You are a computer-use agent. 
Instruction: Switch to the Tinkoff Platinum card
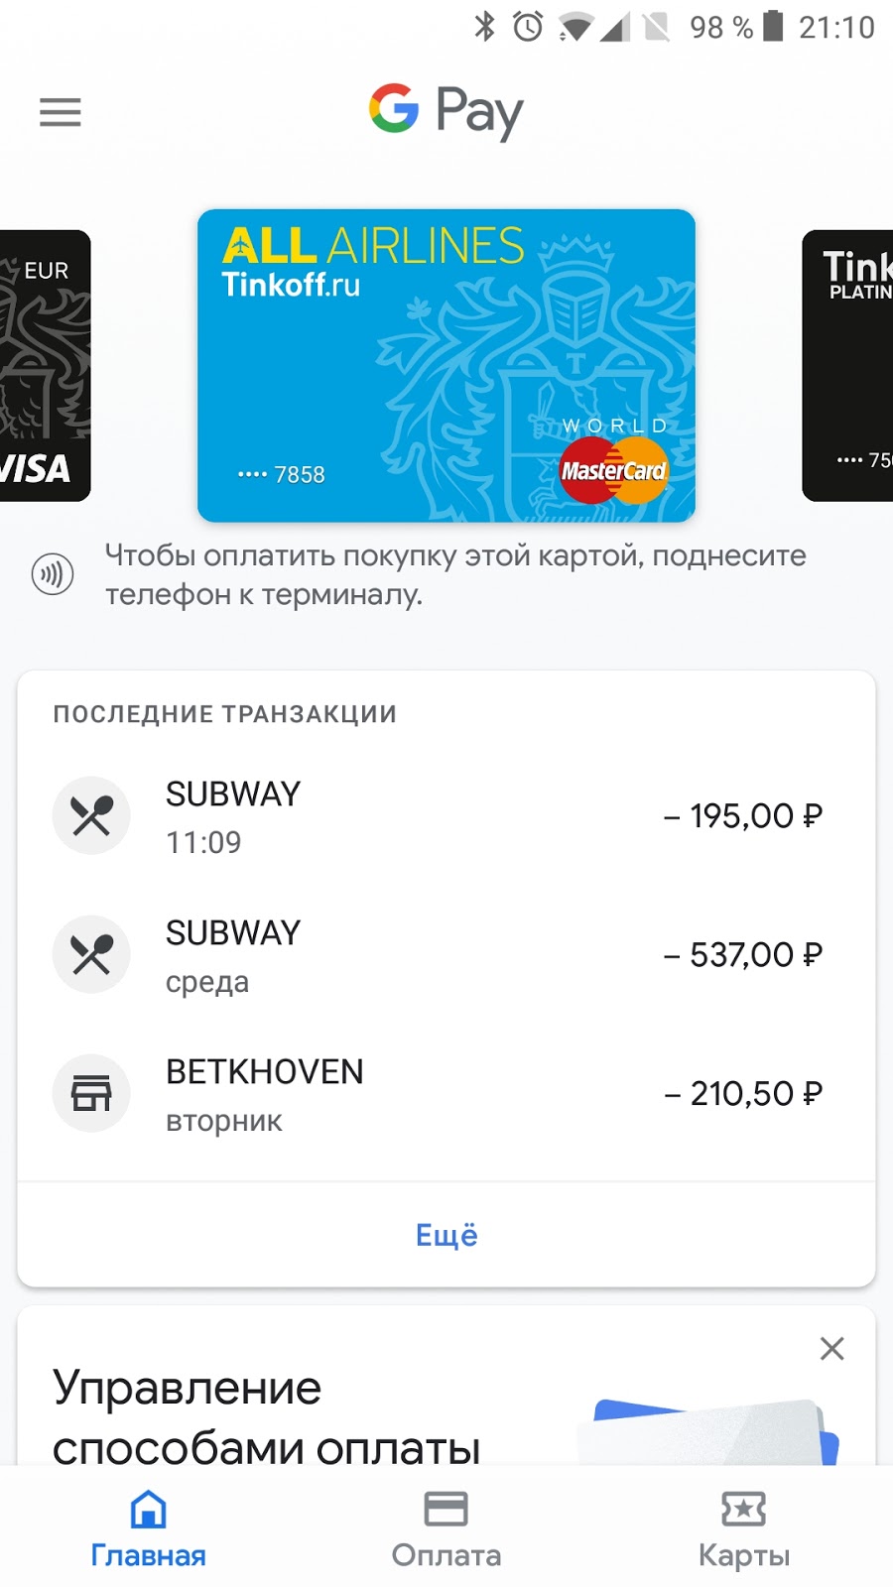848,365
